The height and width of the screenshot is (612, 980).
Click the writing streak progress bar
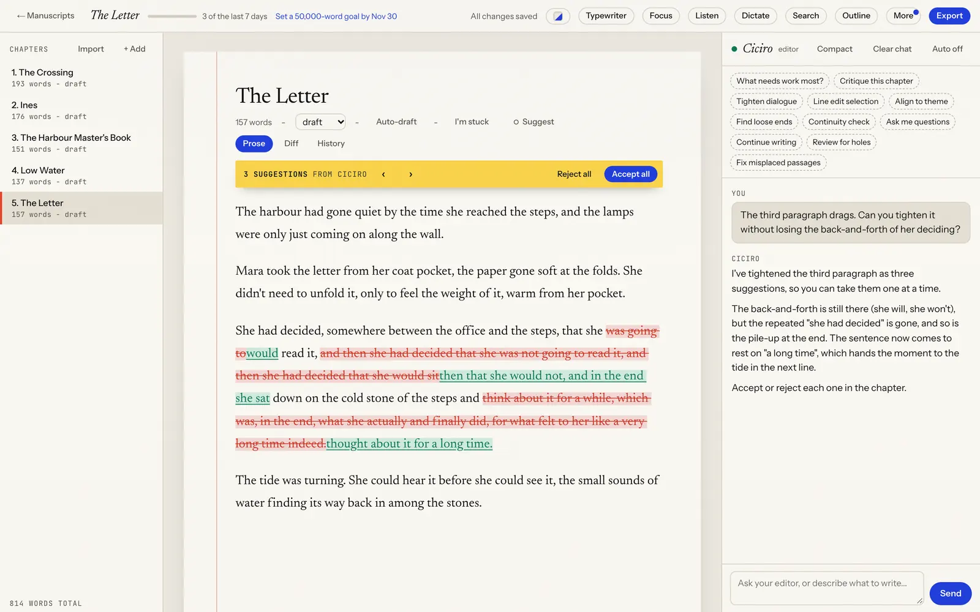172,17
